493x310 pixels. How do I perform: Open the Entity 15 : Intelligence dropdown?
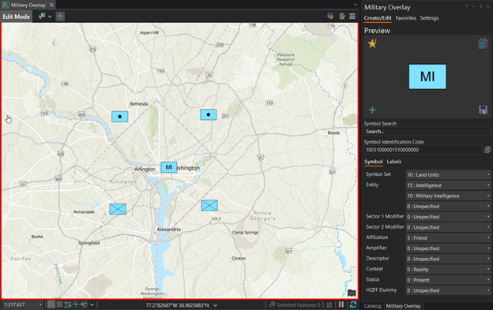coord(449,185)
